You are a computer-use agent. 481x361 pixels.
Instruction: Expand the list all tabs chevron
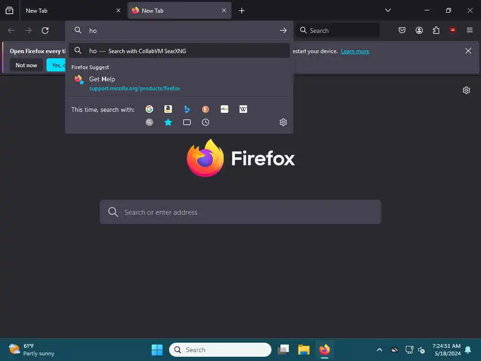point(388,10)
